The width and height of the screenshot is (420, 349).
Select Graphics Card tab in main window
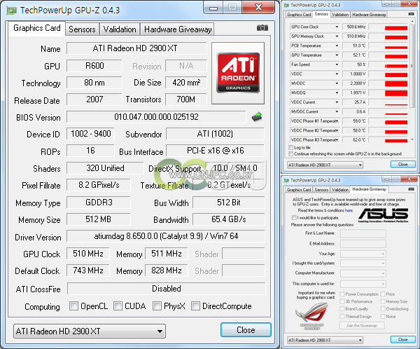pyautogui.click(x=36, y=28)
